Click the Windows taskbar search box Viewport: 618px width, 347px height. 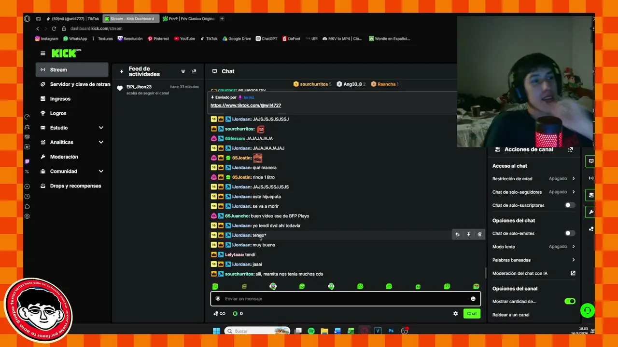pos(258,331)
